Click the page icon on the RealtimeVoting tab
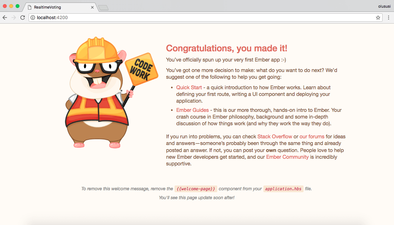 30,7
